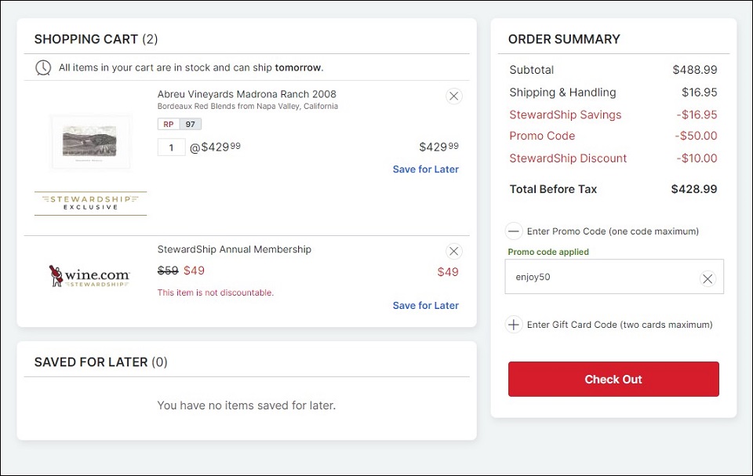Save Abreu Vineyards wine for later

425,169
